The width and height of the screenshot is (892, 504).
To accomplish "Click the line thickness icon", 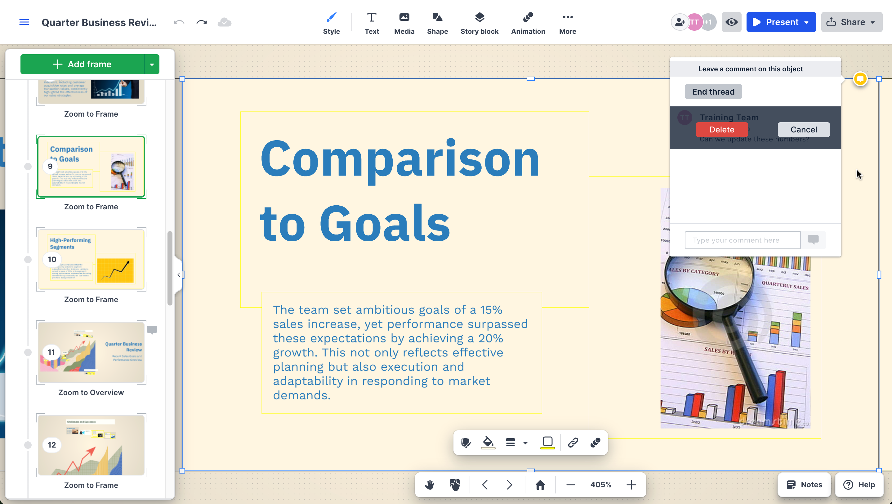I will pyautogui.click(x=511, y=442).
